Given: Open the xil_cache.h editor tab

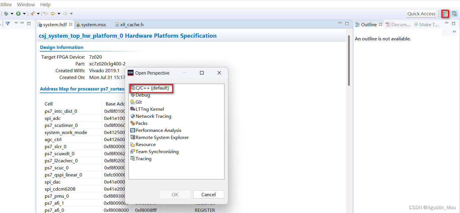Looking at the screenshot, I should (x=129, y=24).
